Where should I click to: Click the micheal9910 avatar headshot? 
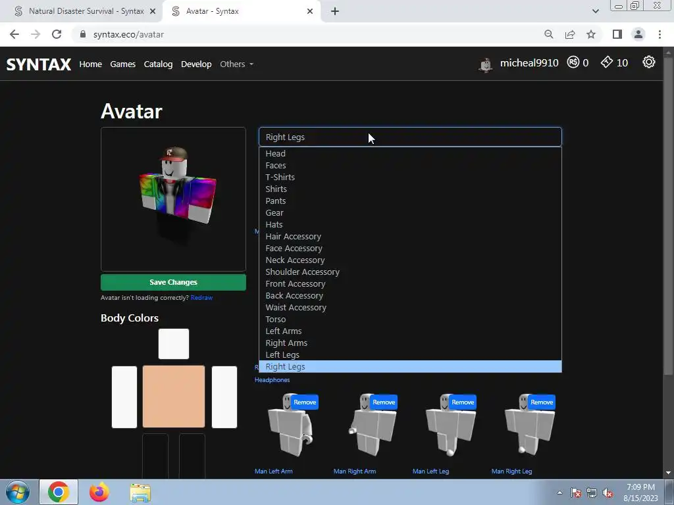486,64
